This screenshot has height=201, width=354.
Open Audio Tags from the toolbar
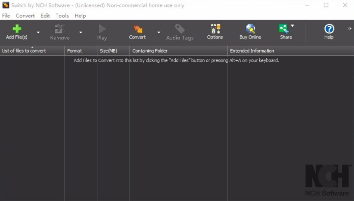point(180,32)
